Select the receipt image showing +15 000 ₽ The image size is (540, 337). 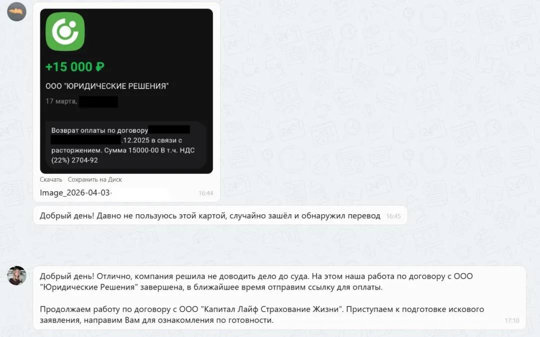tap(126, 90)
